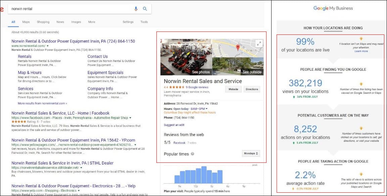The height and width of the screenshot is (196, 387).
Task: Open the More search options menu
Action: click(x=92, y=22)
